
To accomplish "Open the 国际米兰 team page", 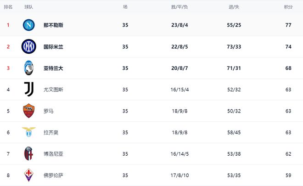I will pos(53,46).
